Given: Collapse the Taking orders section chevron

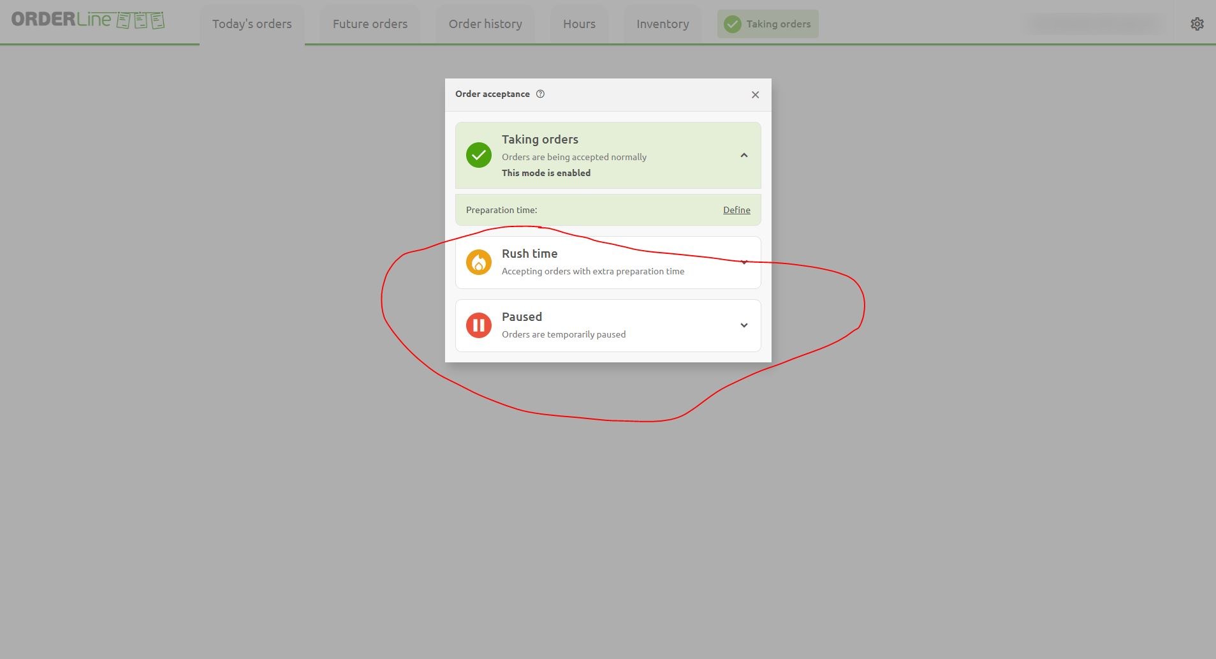Looking at the screenshot, I should [744, 155].
